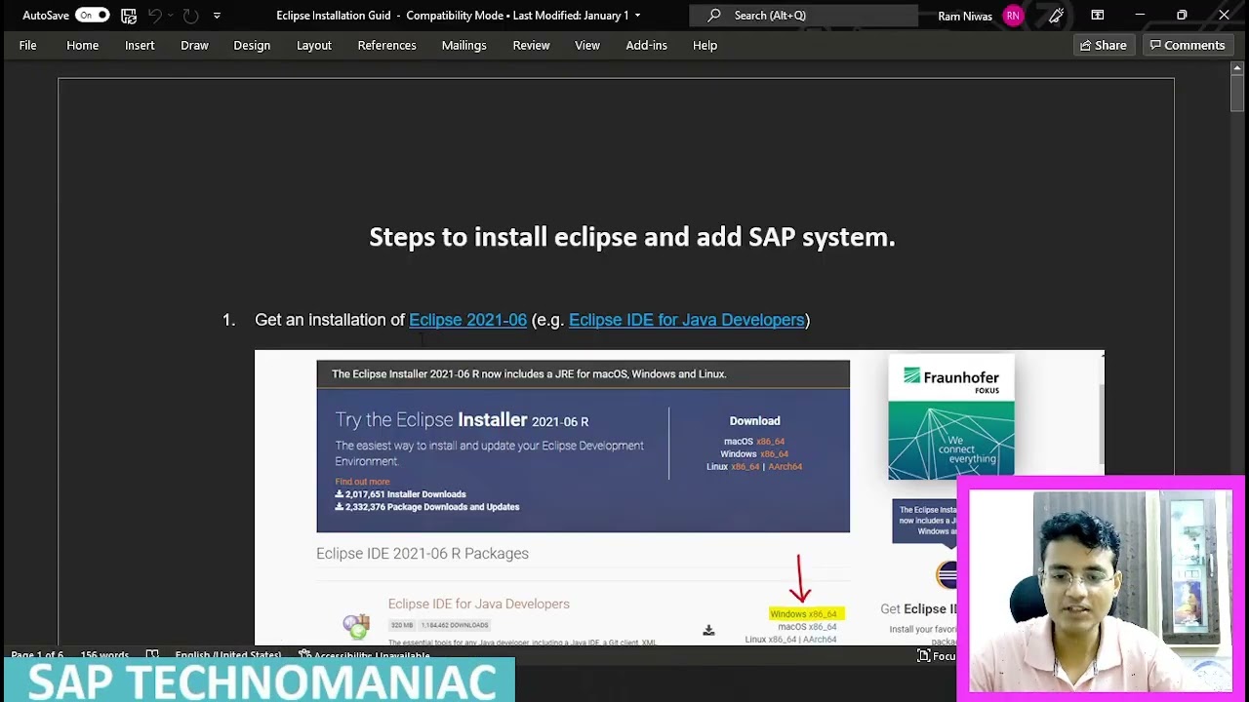Click the Download heading in the installer banner
Viewport: 1249px width, 702px height.
754,421
